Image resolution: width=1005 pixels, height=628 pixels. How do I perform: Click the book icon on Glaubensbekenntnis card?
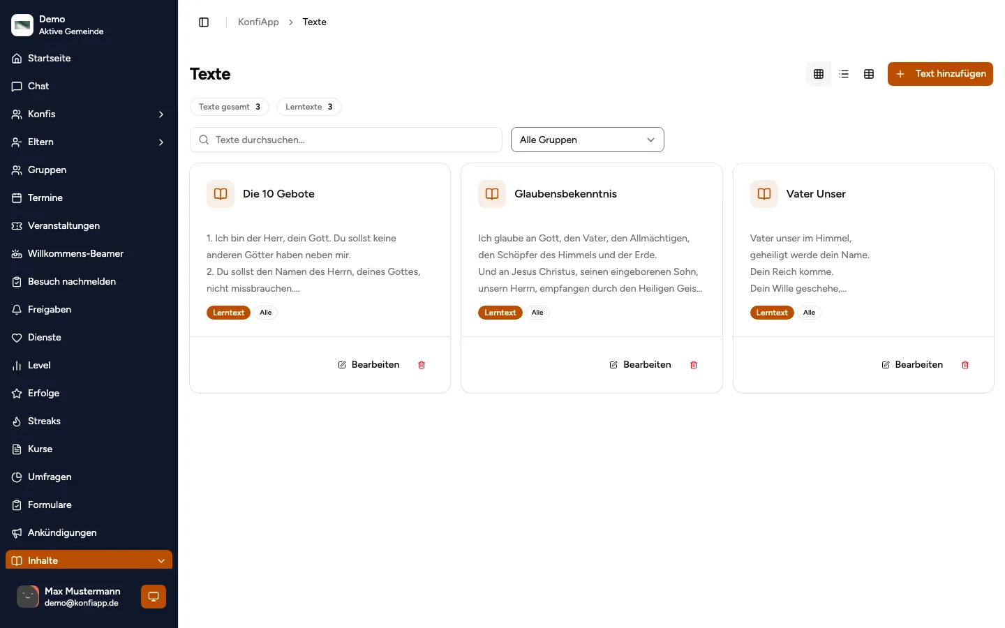(492, 194)
